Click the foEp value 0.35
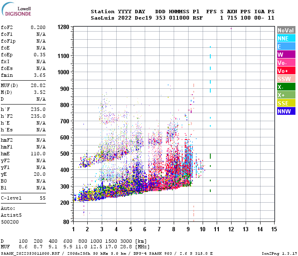The width and height of the screenshot is (298, 256). (x=40, y=55)
